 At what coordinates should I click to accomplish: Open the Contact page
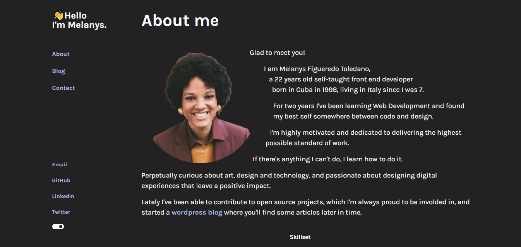[x=63, y=88]
